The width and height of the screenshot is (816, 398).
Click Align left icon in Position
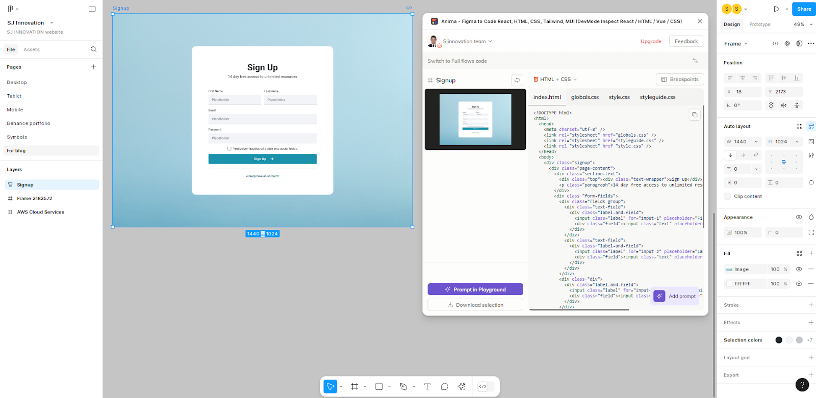pyautogui.click(x=730, y=78)
